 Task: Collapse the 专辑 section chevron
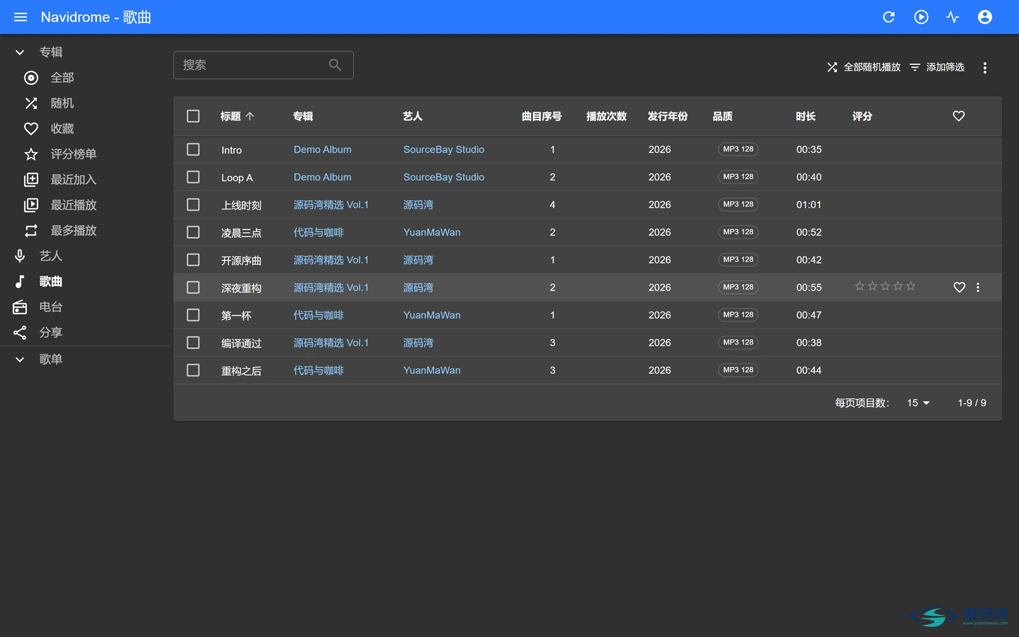click(x=20, y=52)
